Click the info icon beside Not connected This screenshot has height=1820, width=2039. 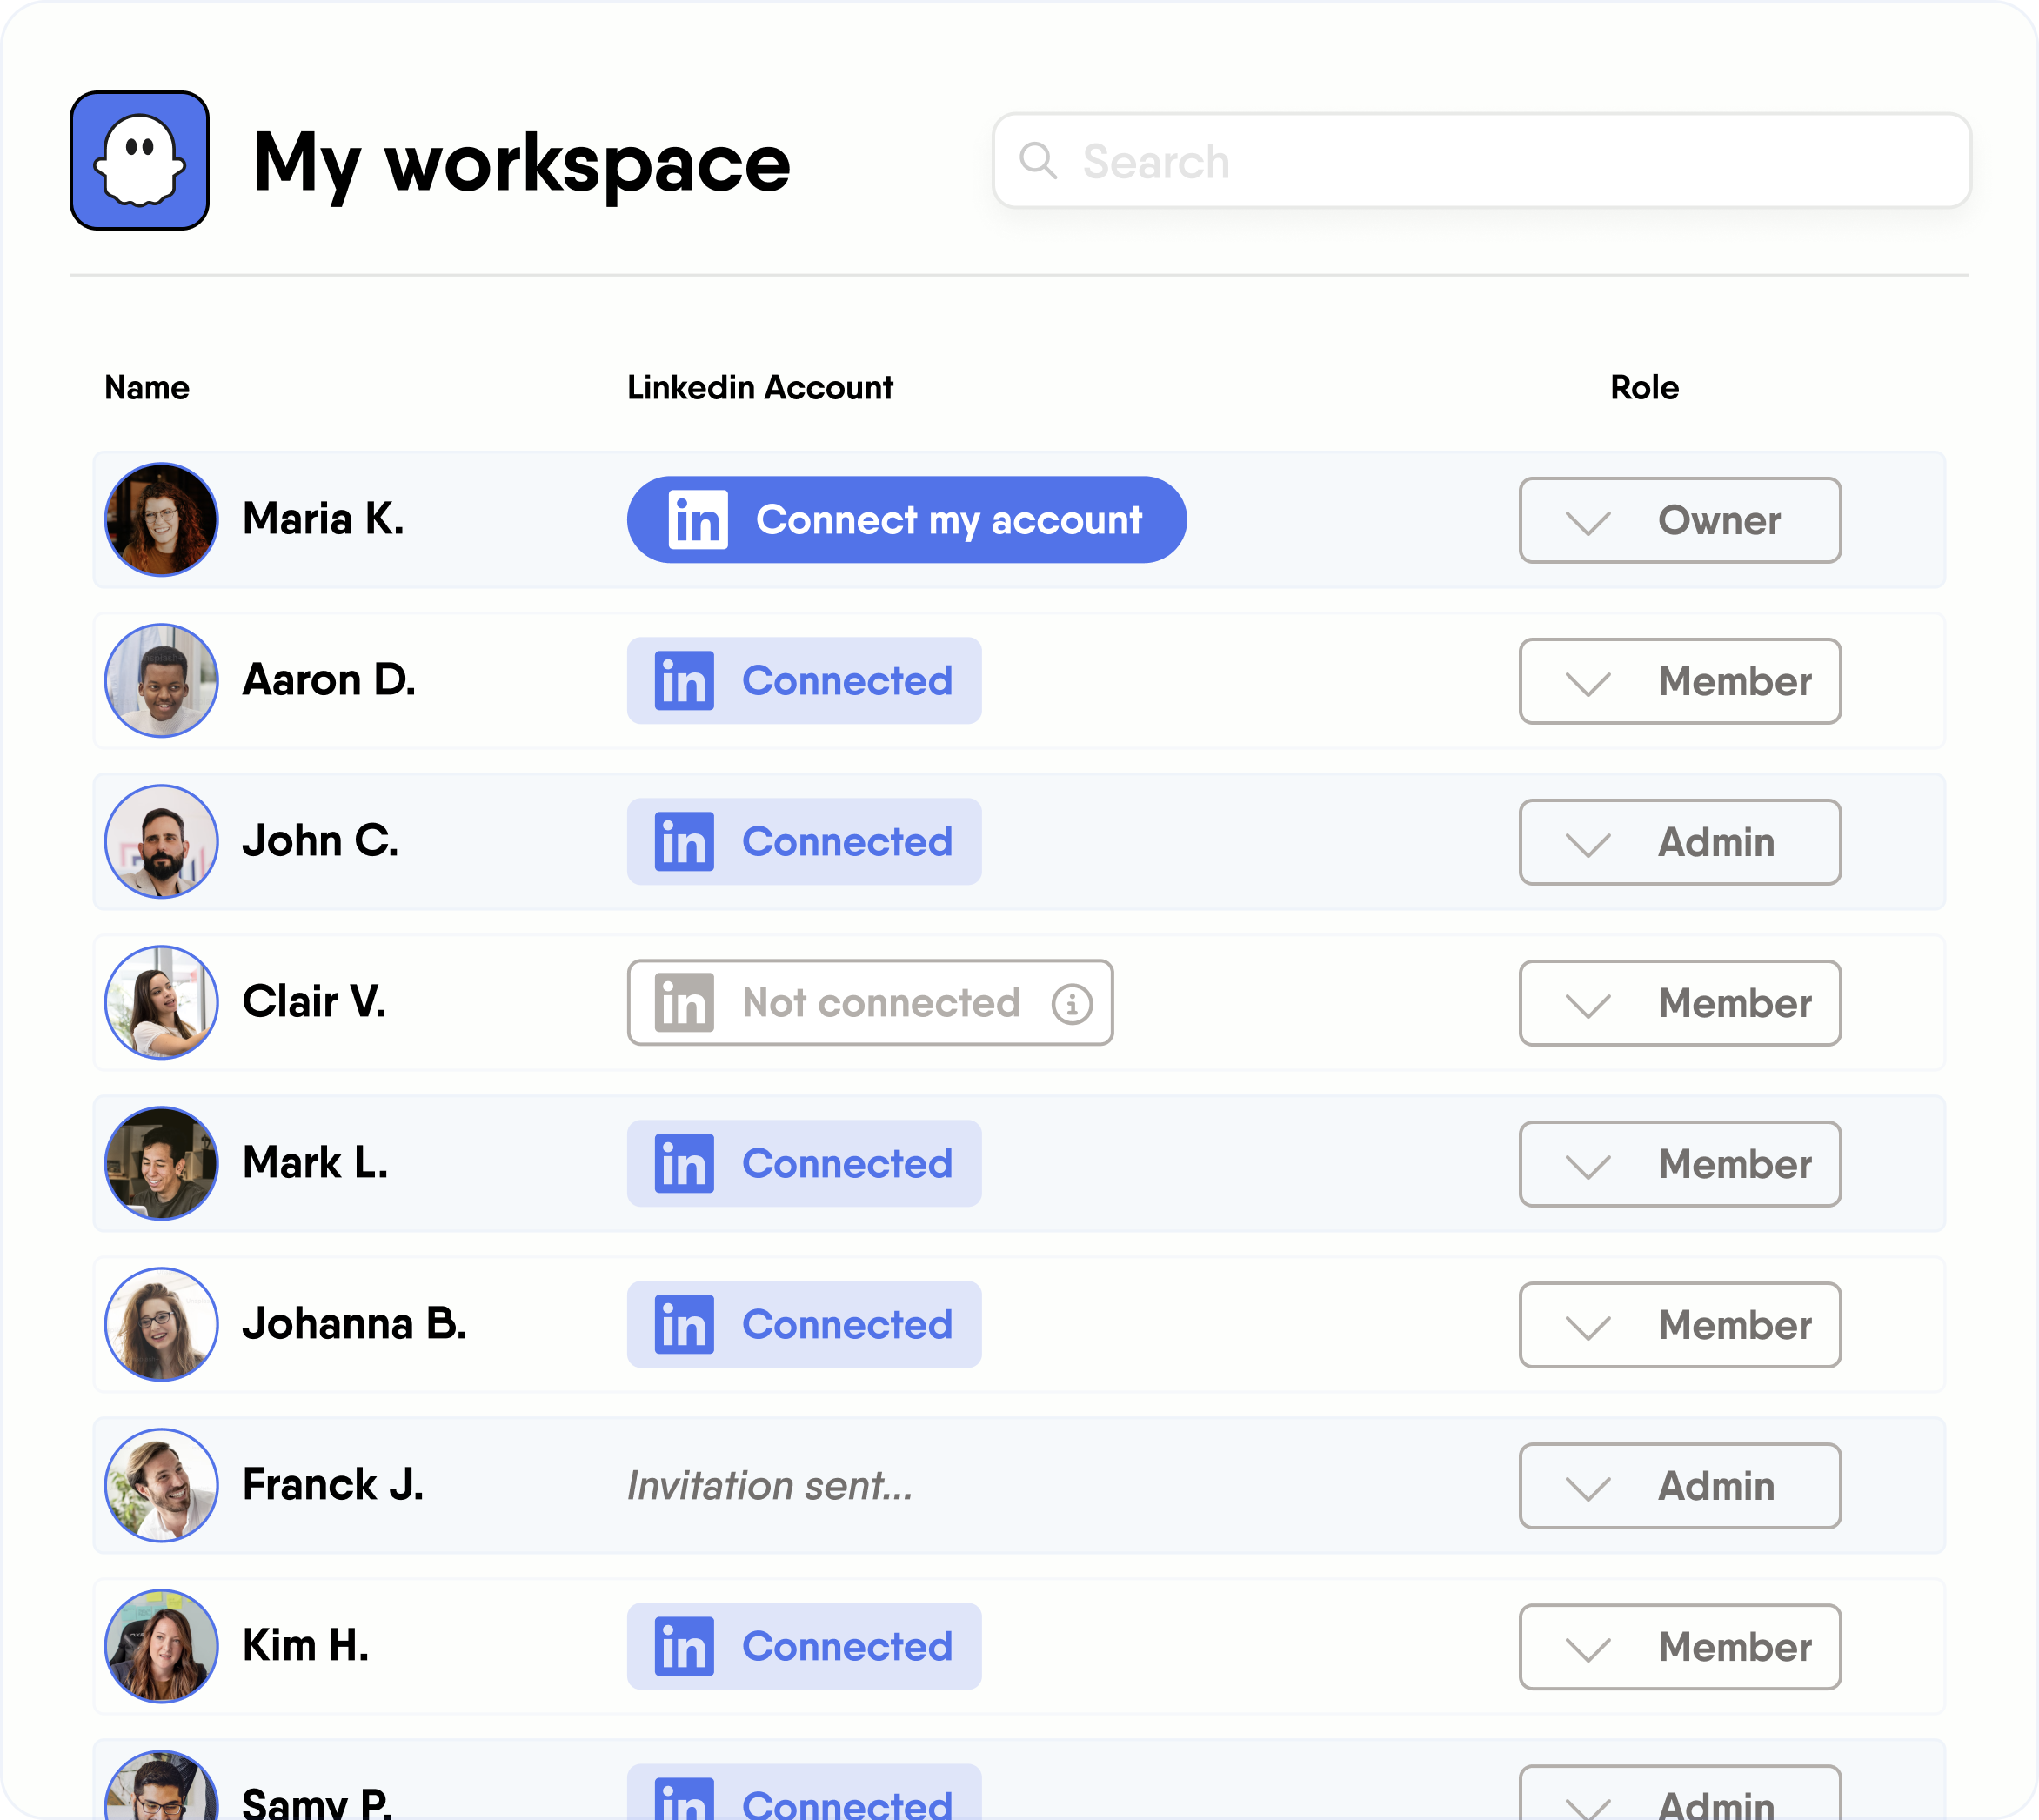[1071, 1003]
